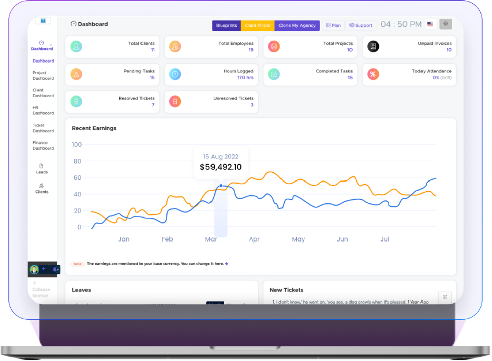492x361 pixels.
Task: Switch to Finance Dashboard in sidebar
Action: pyautogui.click(x=43, y=146)
